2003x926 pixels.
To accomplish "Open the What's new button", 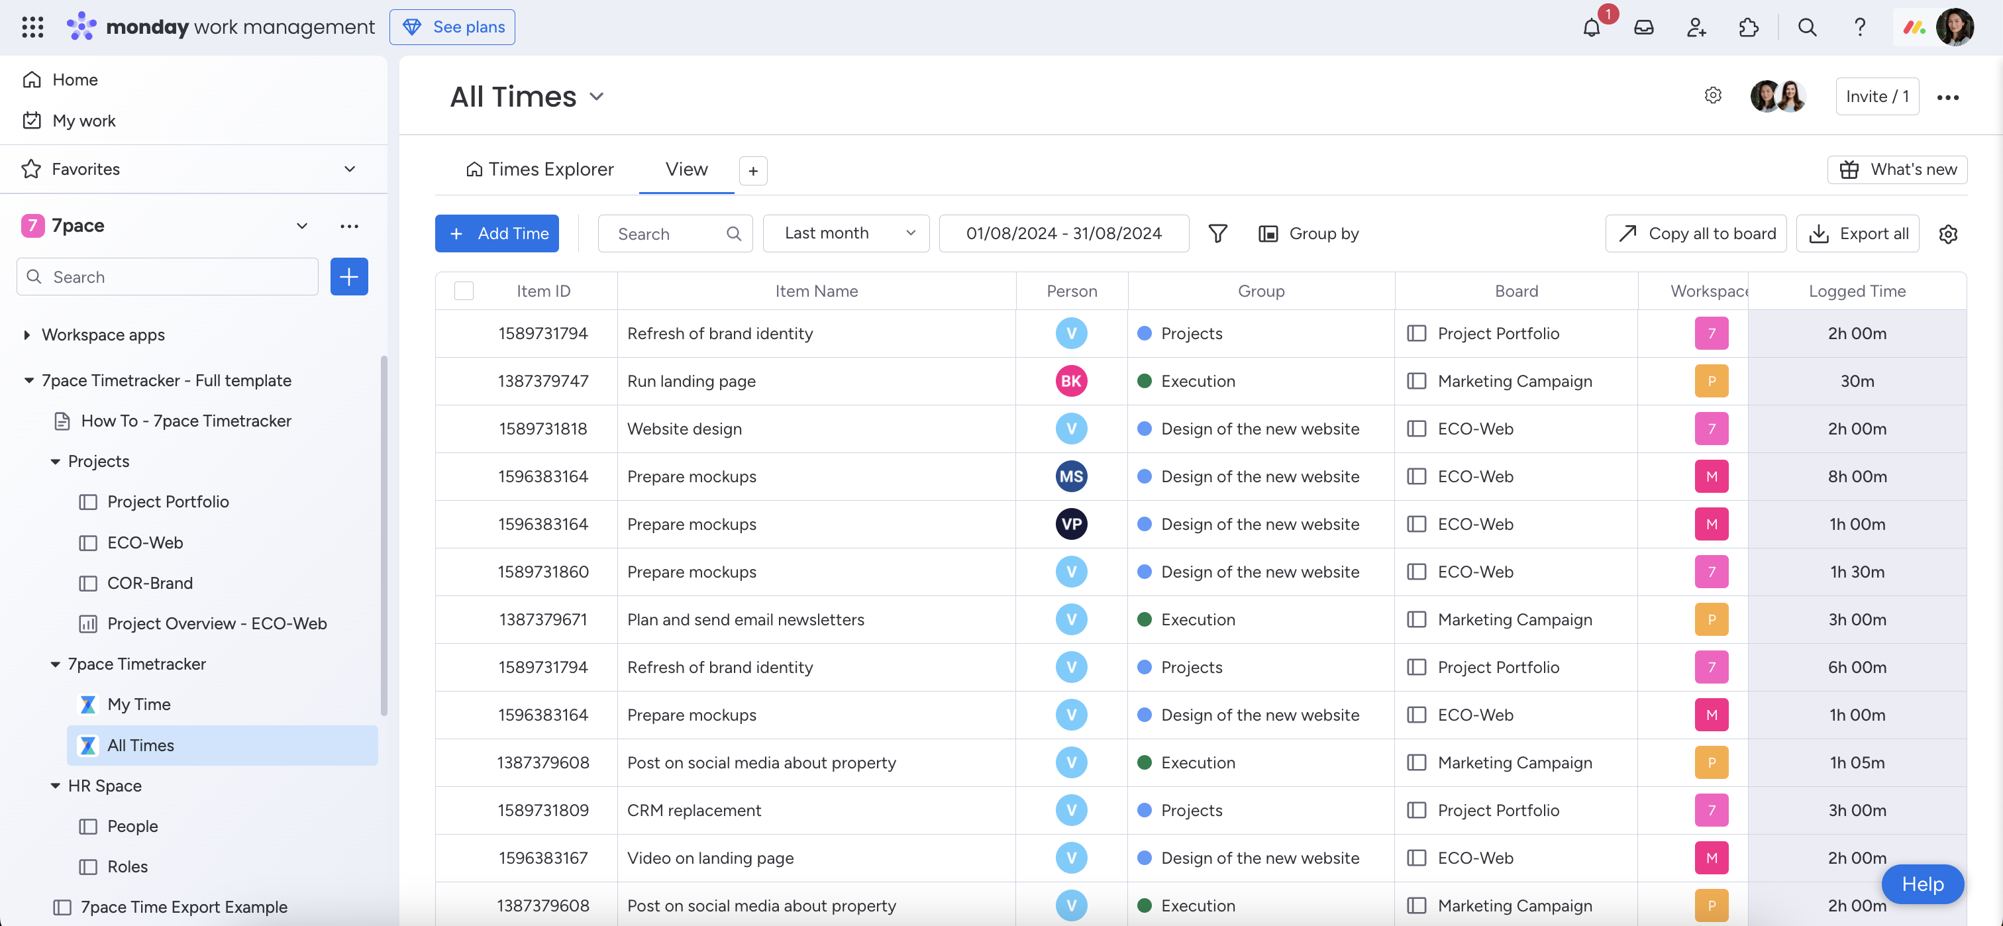I will [x=1897, y=170].
